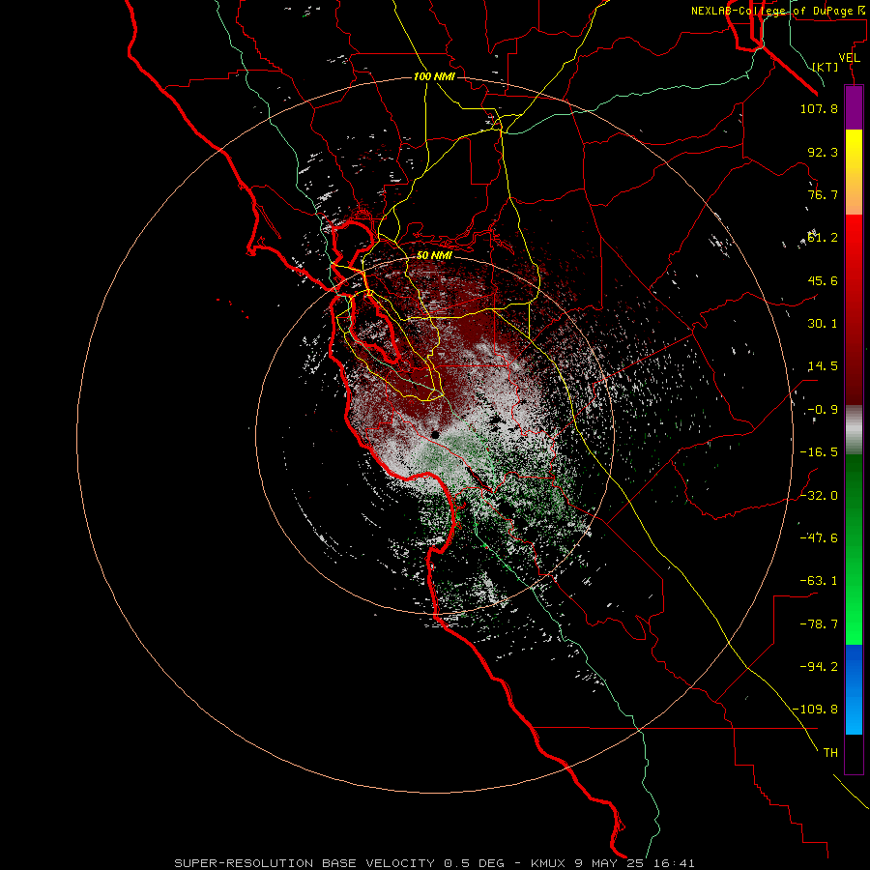The image size is (870, 870).
Task: Pick the blue segment of the velocity color bar
Action: point(854,689)
